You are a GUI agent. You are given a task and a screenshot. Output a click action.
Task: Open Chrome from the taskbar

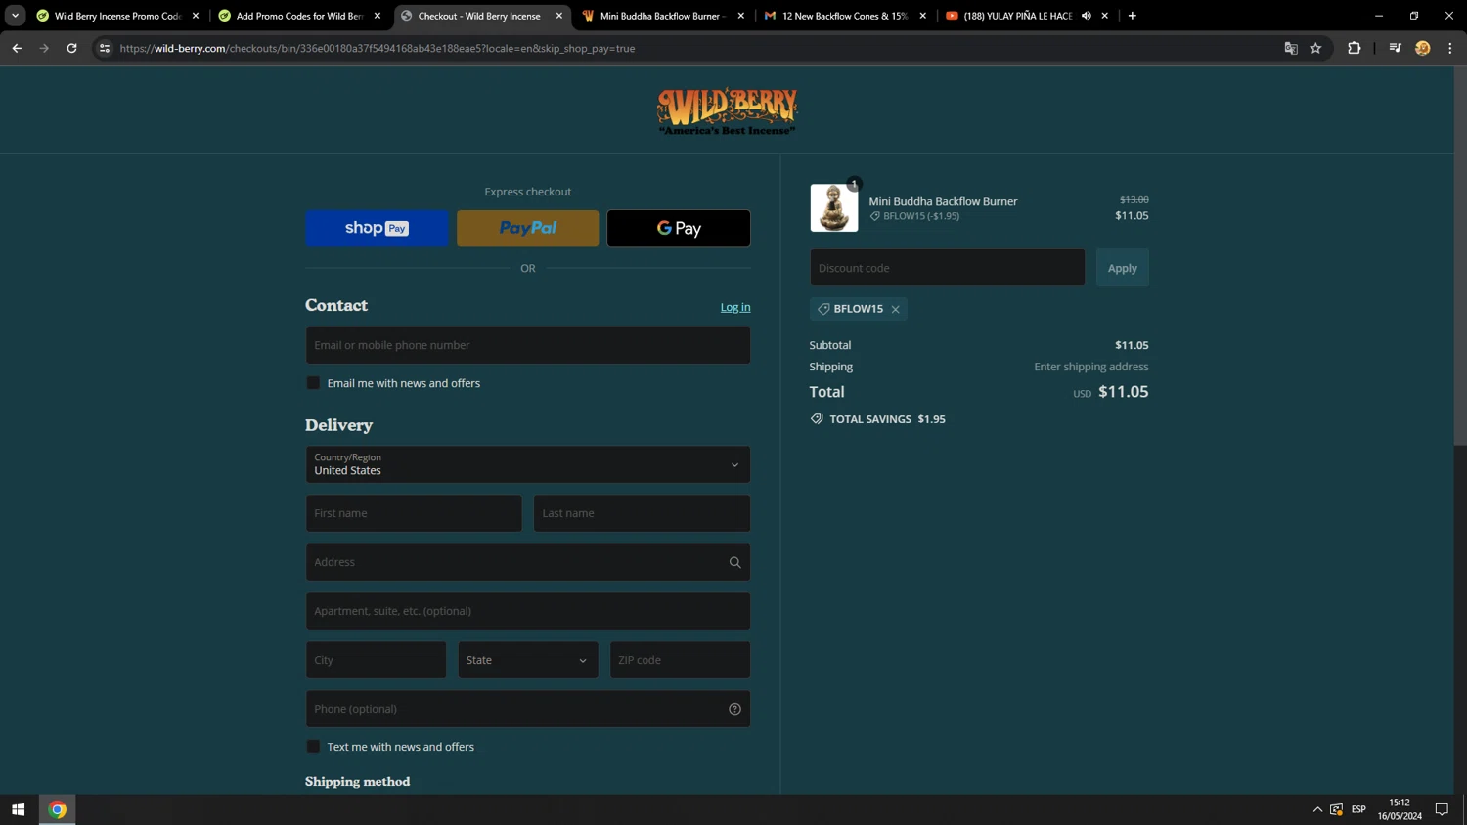pos(57,809)
